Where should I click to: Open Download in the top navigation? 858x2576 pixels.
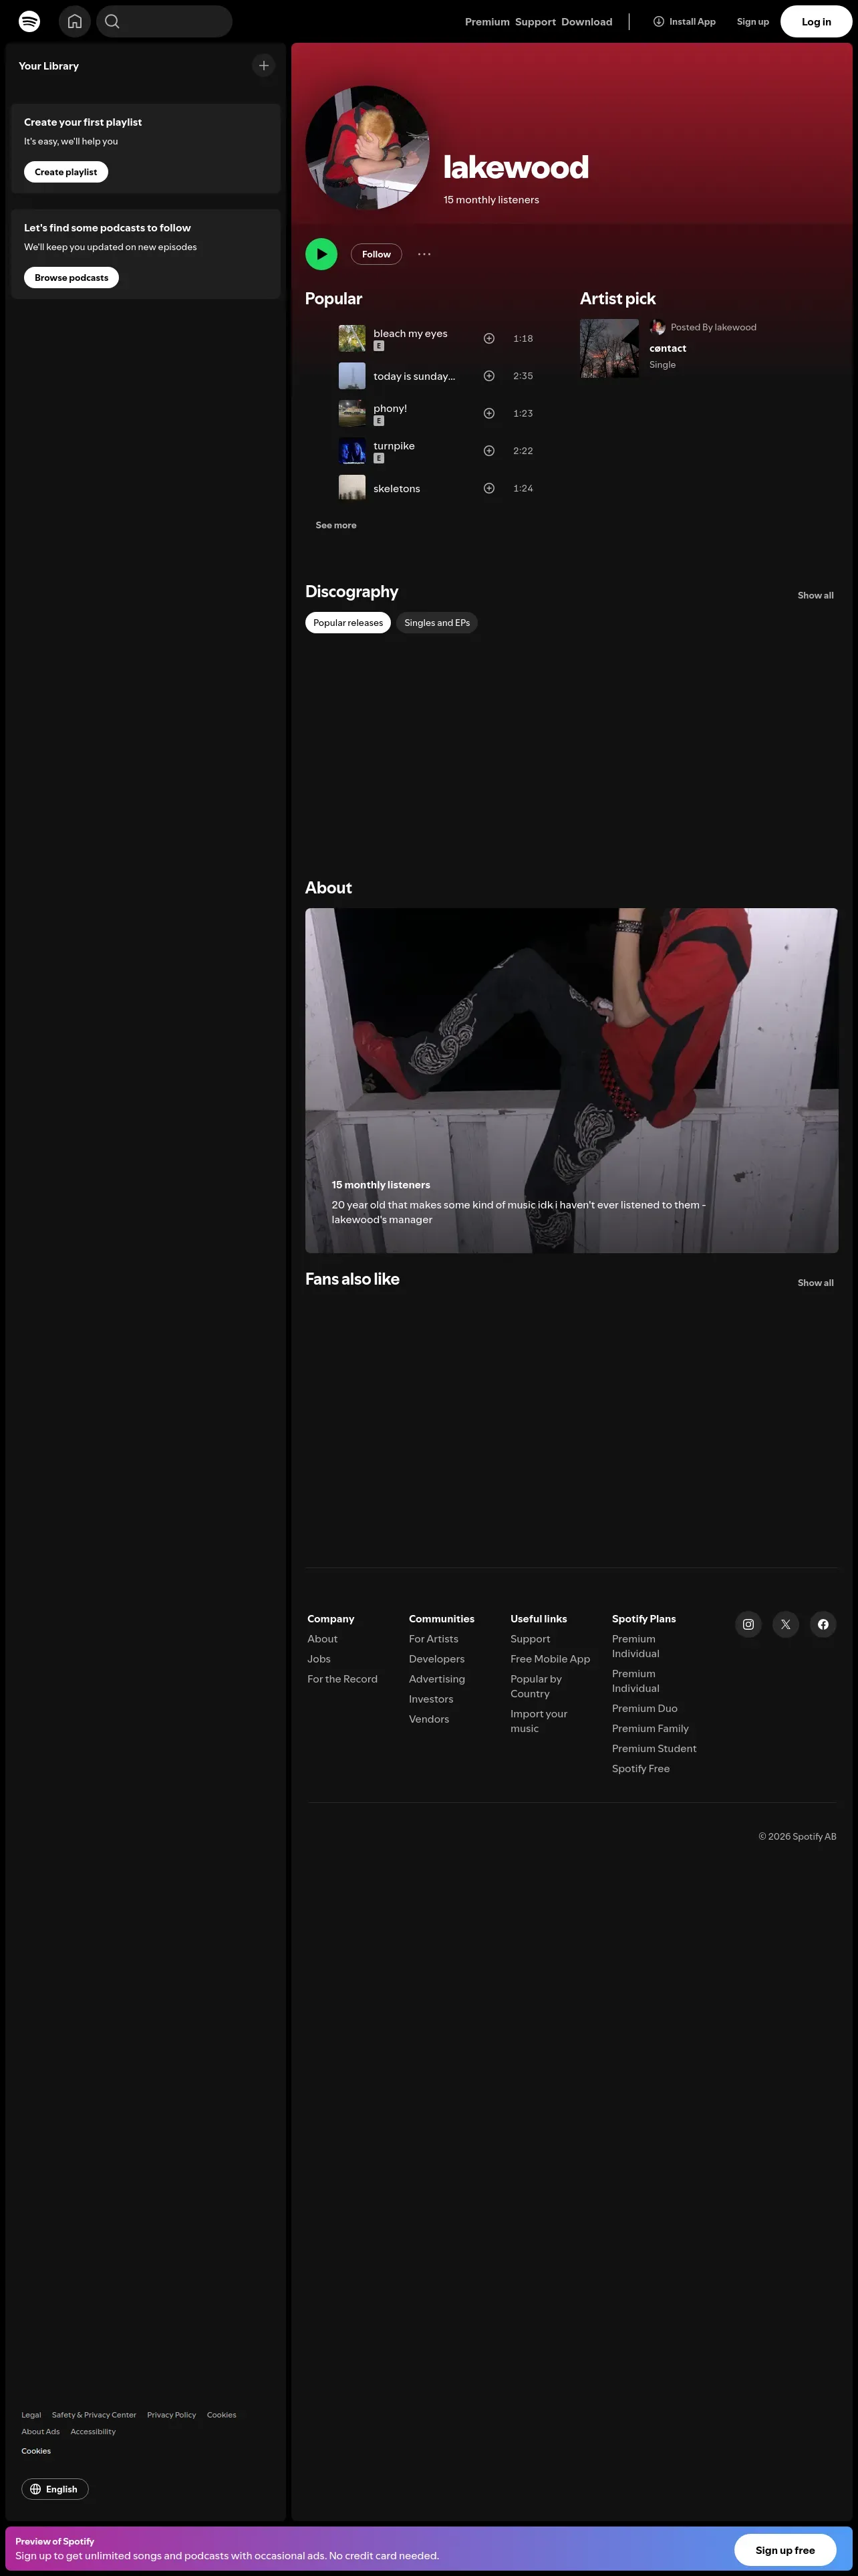click(x=587, y=22)
